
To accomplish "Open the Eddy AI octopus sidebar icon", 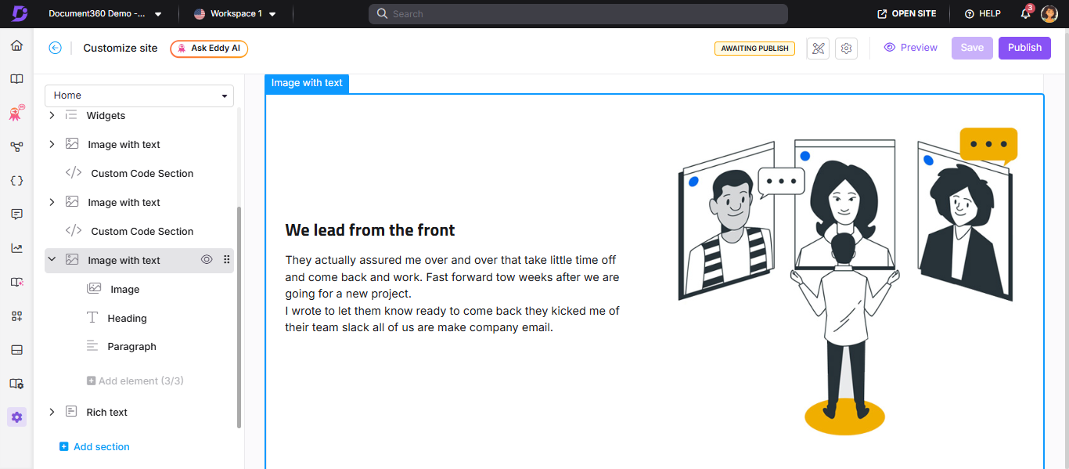I will (16, 114).
